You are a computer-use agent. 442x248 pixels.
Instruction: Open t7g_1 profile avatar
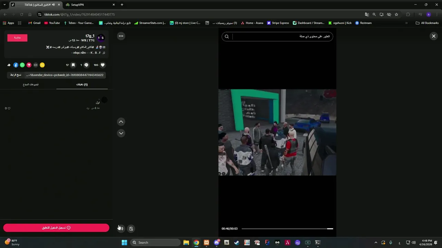point(101,38)
